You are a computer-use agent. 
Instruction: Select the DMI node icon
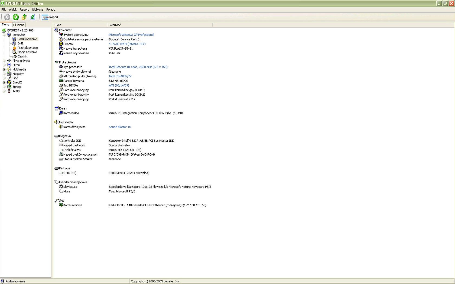14,43
